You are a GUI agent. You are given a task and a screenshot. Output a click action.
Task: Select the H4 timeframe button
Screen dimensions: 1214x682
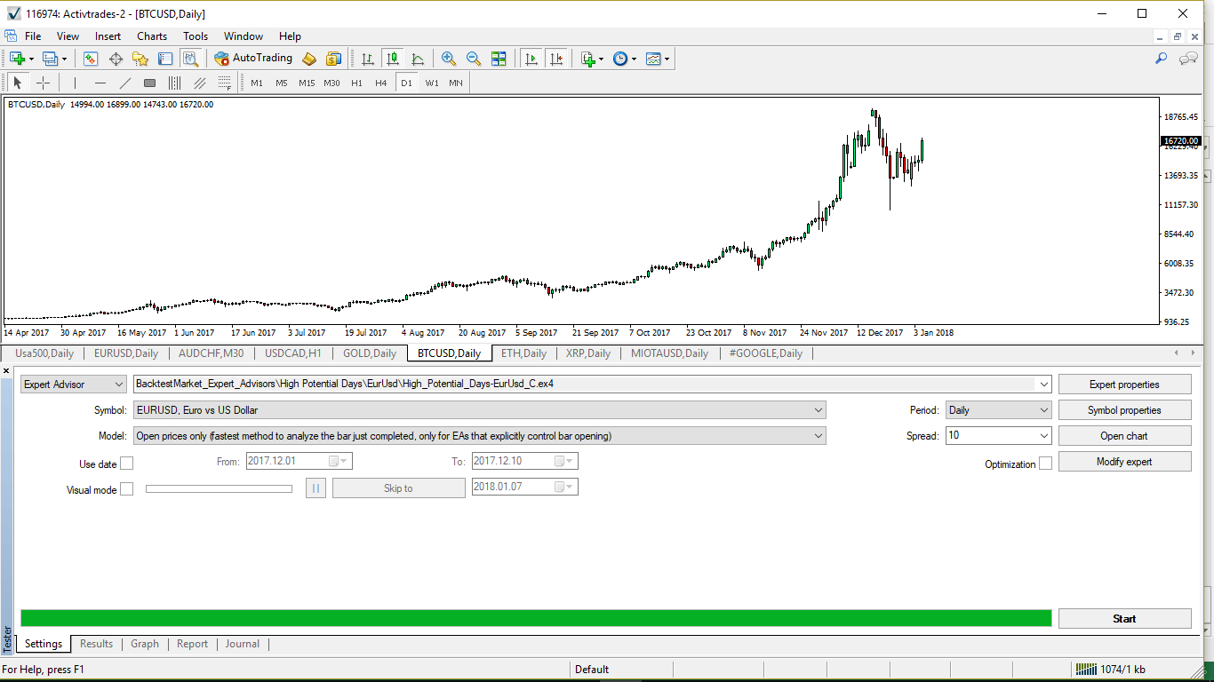point(381,83)
